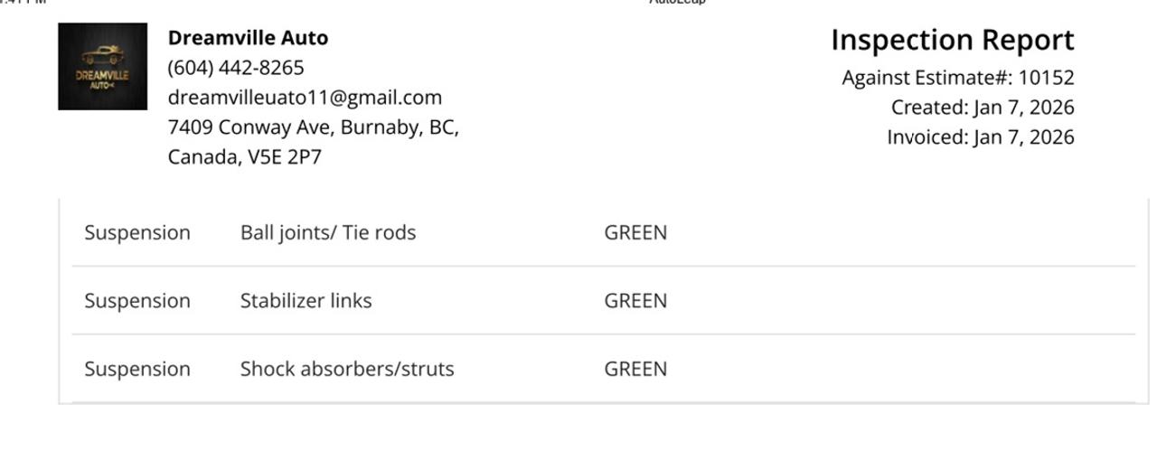Click the Shock absorbers/struts item
The height and width of the screenshot is (470, 1157).
click(x=347, y=369)
